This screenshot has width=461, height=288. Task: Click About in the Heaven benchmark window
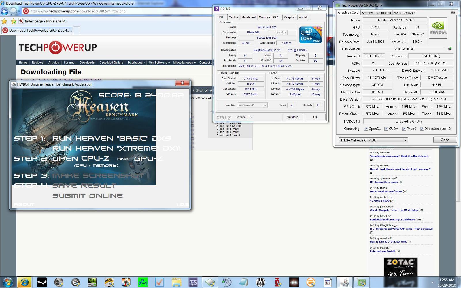[24, 204]
